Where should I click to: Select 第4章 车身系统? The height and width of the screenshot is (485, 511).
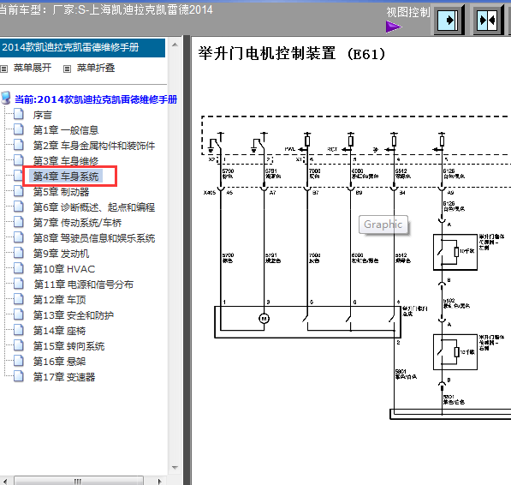(x=66, y=177)
